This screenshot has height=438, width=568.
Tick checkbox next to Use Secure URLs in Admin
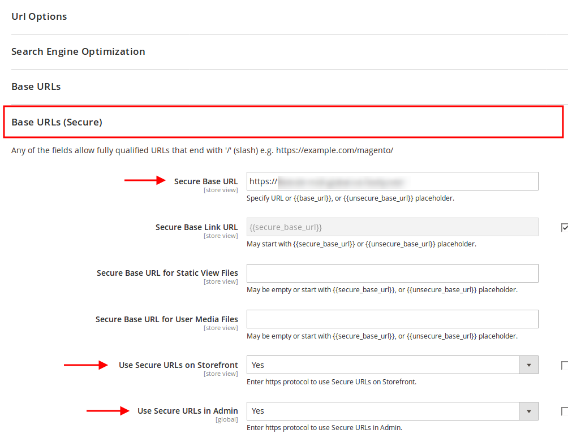click(564, 411)
